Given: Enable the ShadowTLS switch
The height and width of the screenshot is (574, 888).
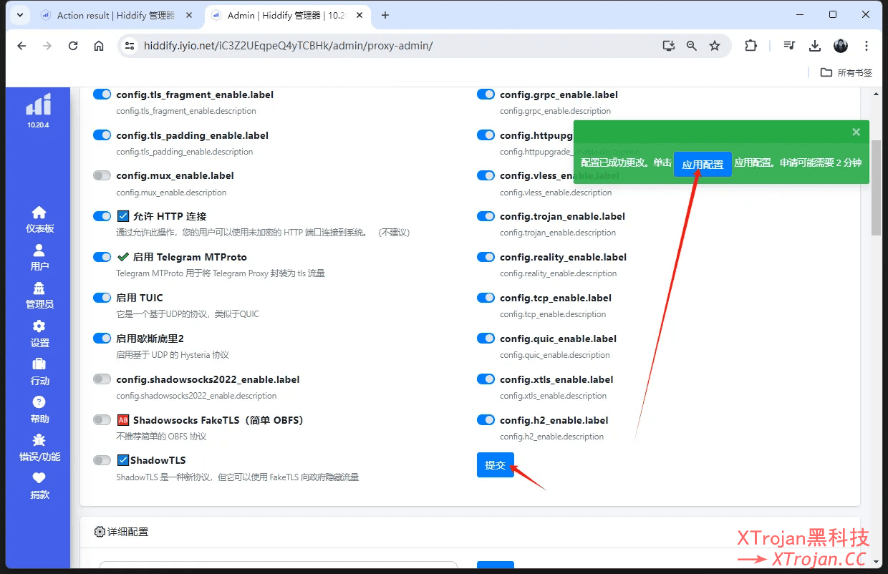Looking at the screenshot, I should (x=102, y=460).
